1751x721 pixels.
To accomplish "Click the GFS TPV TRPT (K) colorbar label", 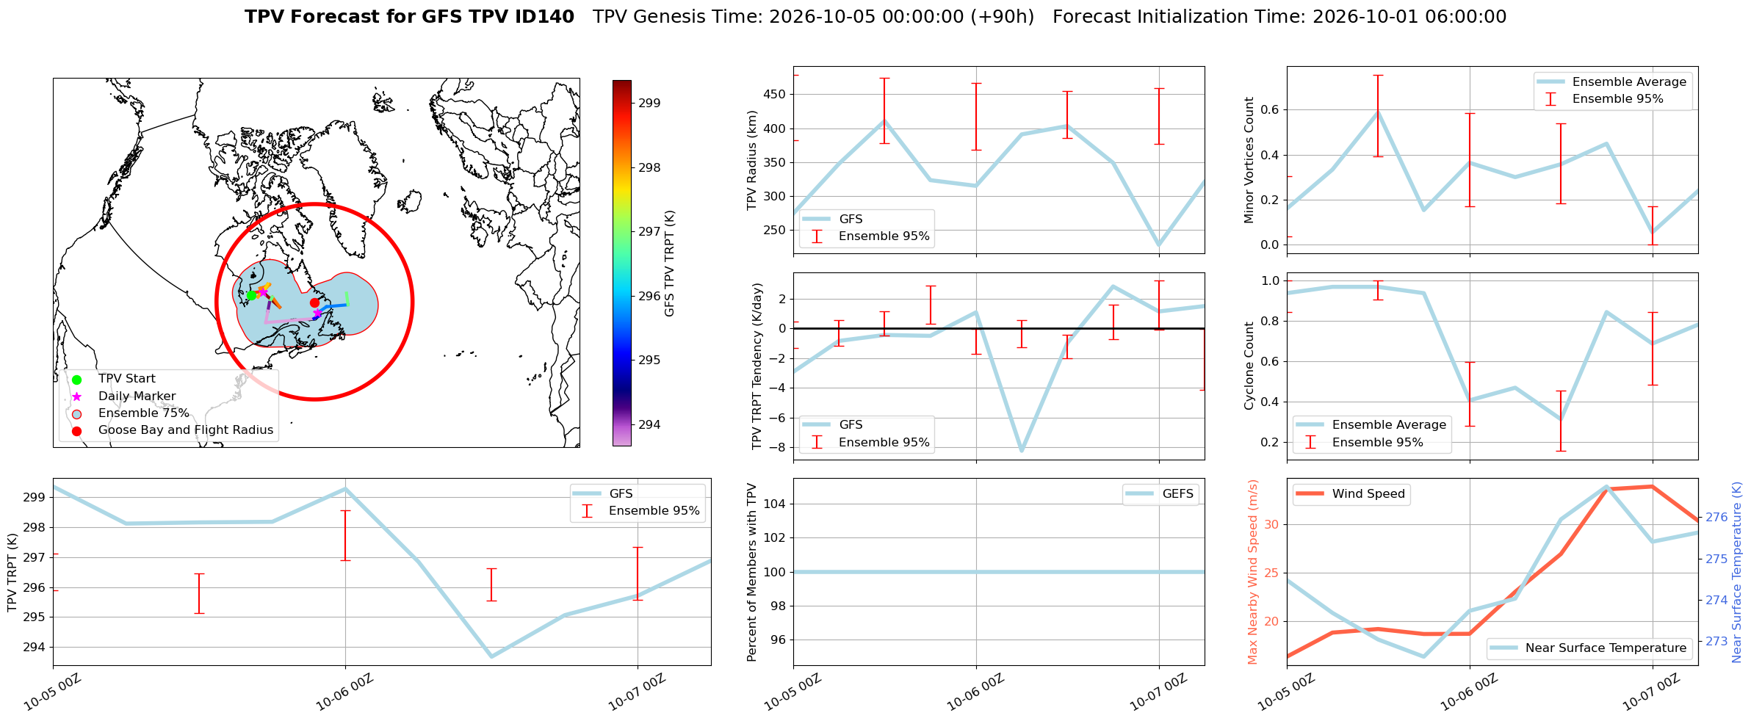I will (670, 263).
